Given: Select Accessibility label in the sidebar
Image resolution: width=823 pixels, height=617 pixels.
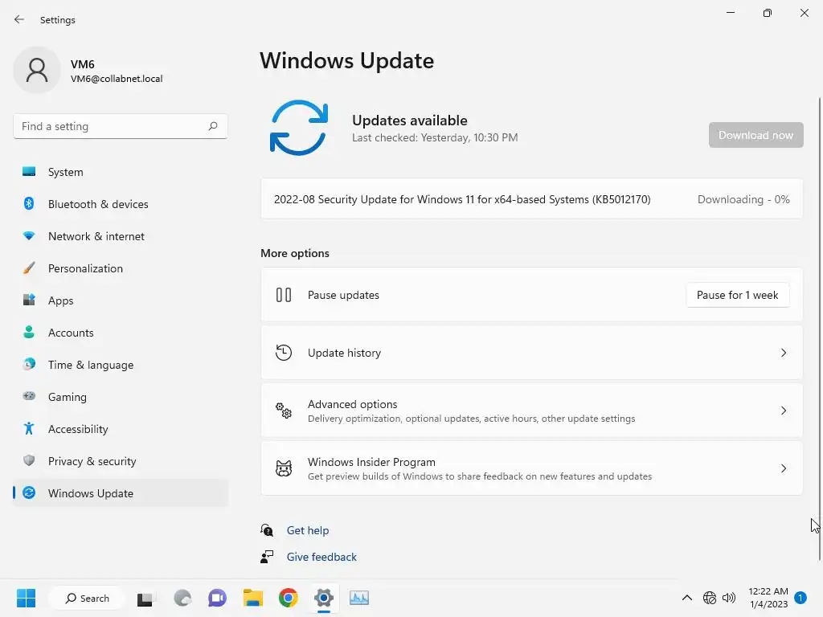Looking at the screenshot, I should [x=78, y=429].
